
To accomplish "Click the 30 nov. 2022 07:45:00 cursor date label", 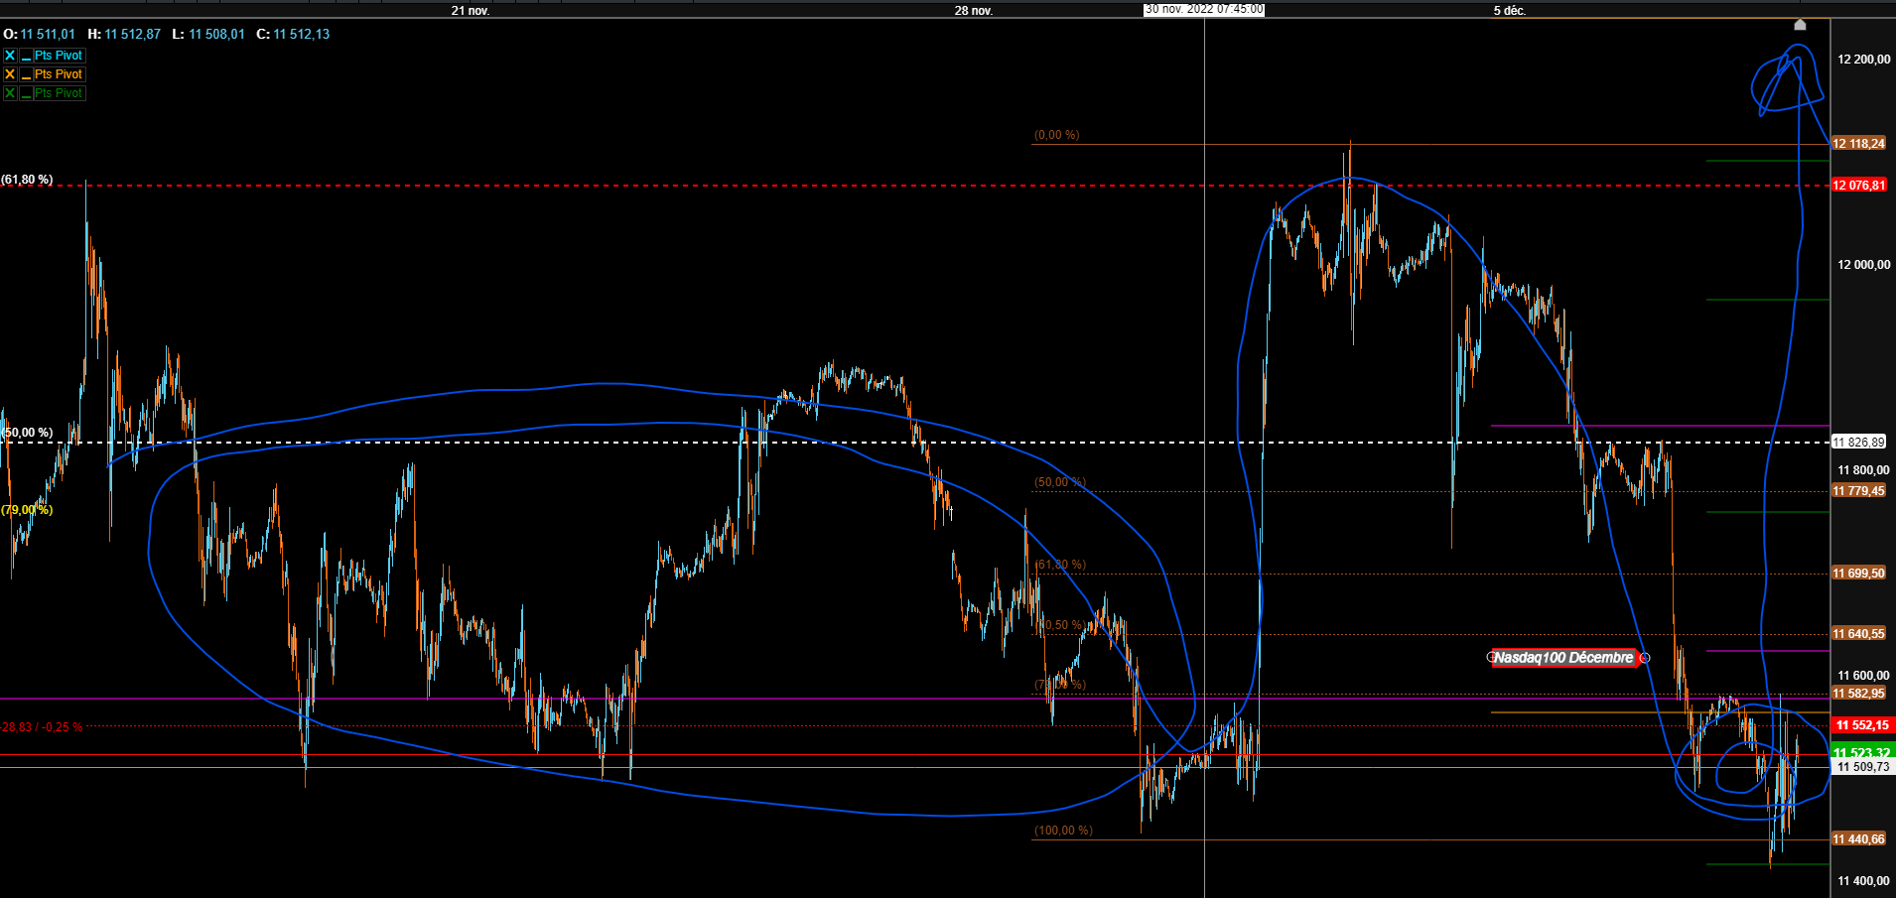I will tap(1204, 9).
